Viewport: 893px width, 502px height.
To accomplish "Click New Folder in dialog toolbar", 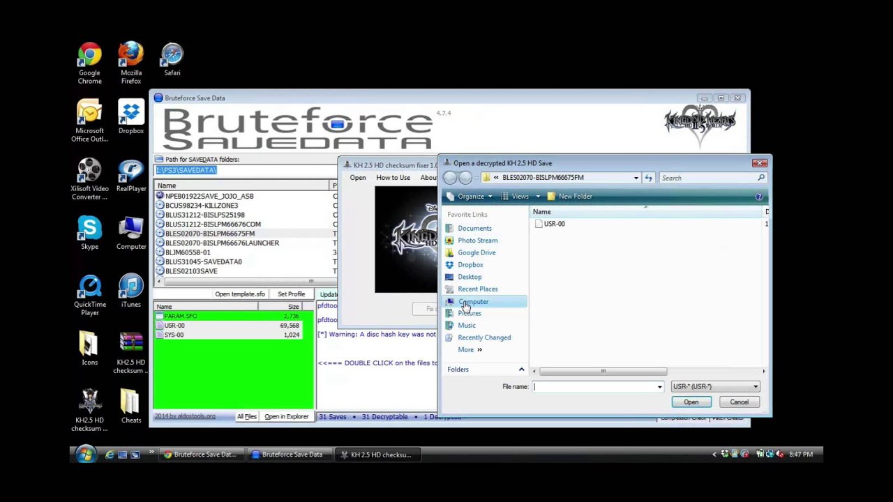I will click(x=569, y=197).
